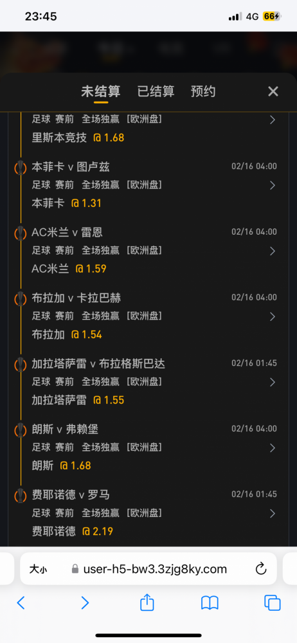Expand the 本菲卡 v 图卢兹 bet chevron
This screenshot has height=643, width=297.
273,185
